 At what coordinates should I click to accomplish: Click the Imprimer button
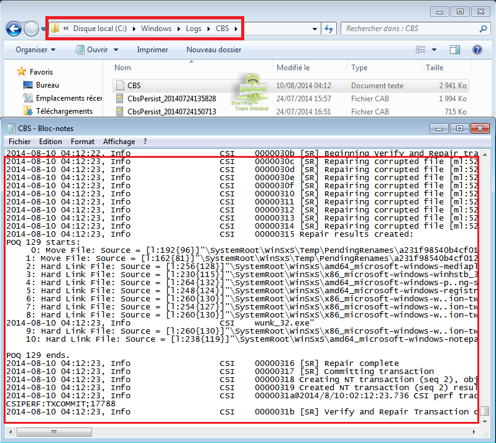tap(152, 50)
